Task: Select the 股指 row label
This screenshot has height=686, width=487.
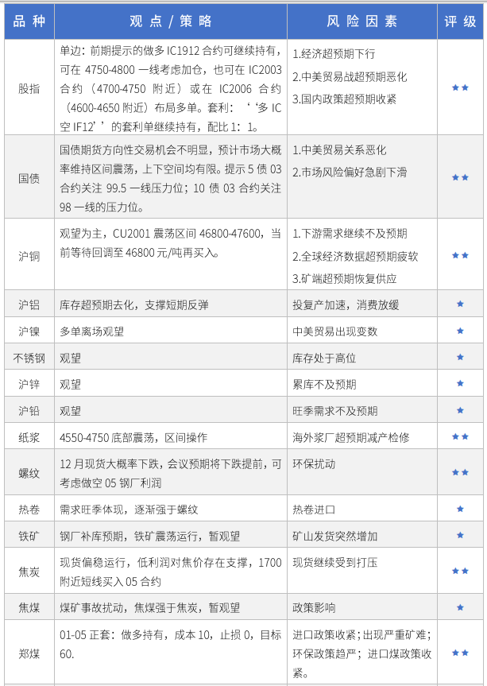Action: [x=29, y=88]
